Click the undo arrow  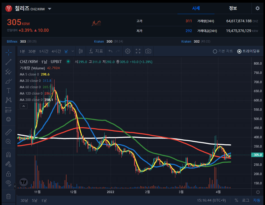(110, 51)
